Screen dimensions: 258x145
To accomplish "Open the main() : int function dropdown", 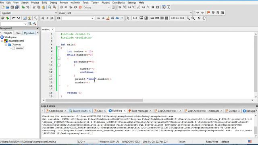I will pos(125,13).
